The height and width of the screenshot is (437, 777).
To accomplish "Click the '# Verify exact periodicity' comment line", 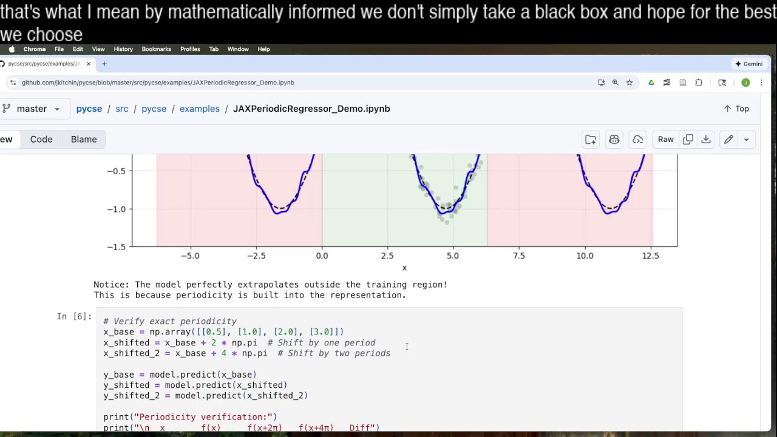I will coord(170,321).
